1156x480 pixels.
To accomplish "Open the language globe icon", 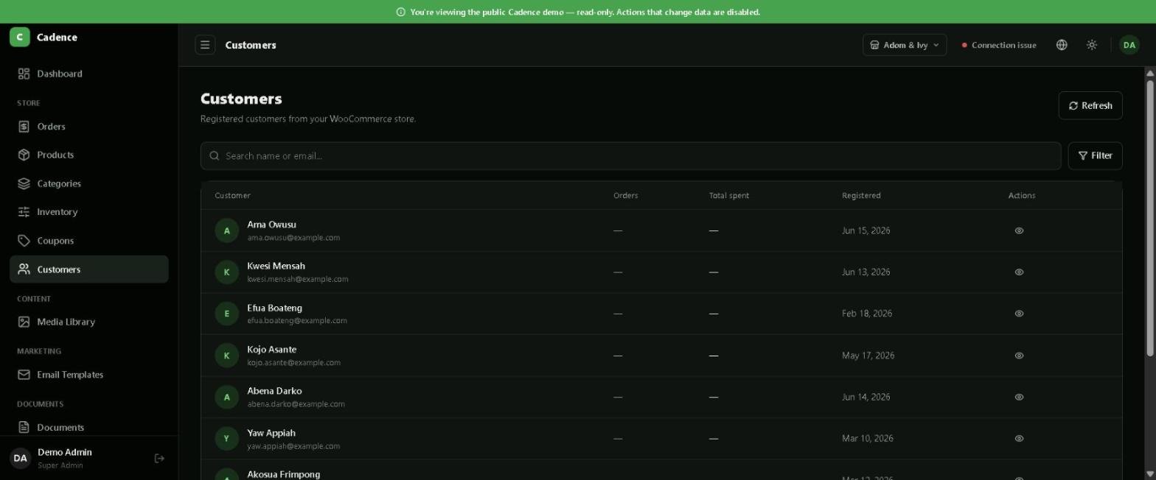I will tap(1062, 45).
